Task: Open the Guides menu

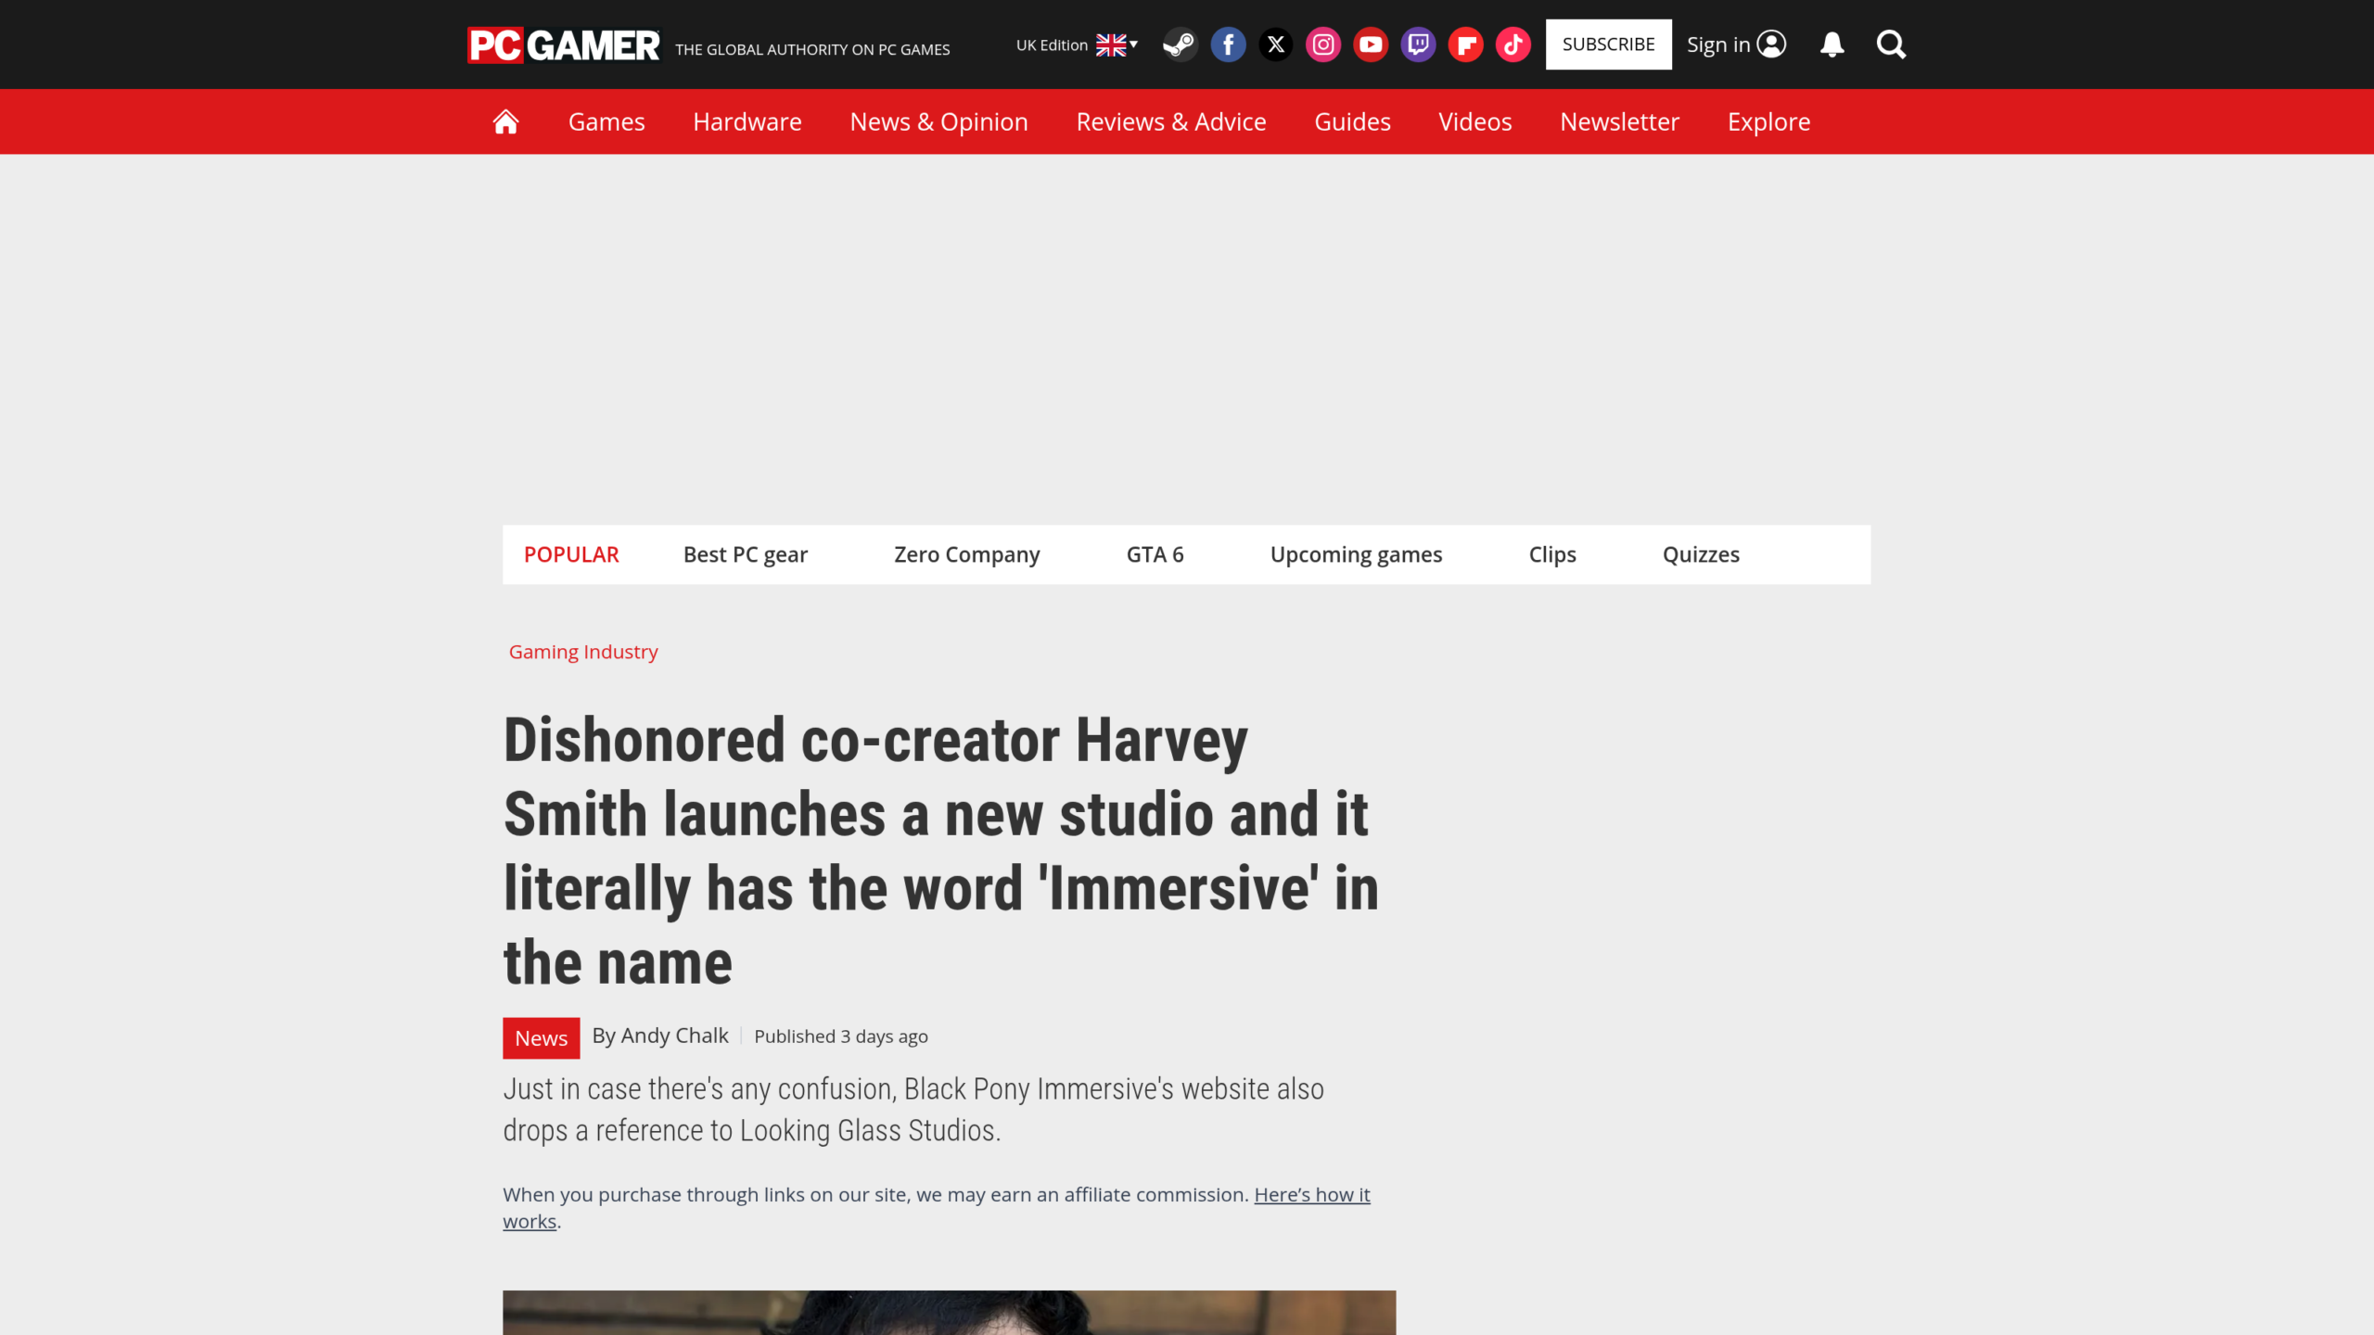Action: pyautogui.click(x=1352, y=121)
